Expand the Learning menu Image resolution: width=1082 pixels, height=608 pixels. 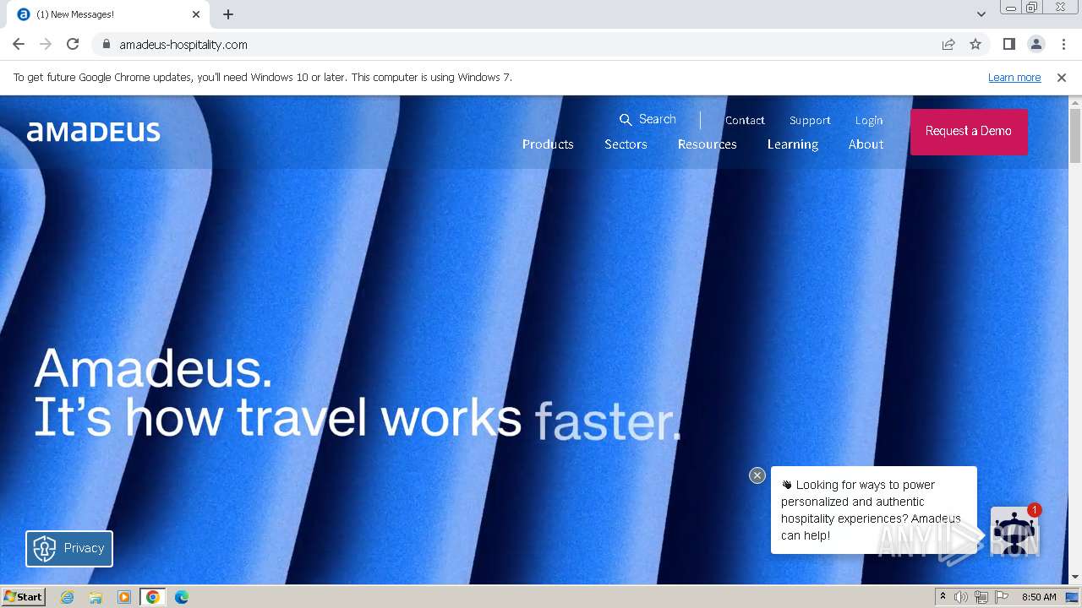pyautogui.click(x=793, y=144)
